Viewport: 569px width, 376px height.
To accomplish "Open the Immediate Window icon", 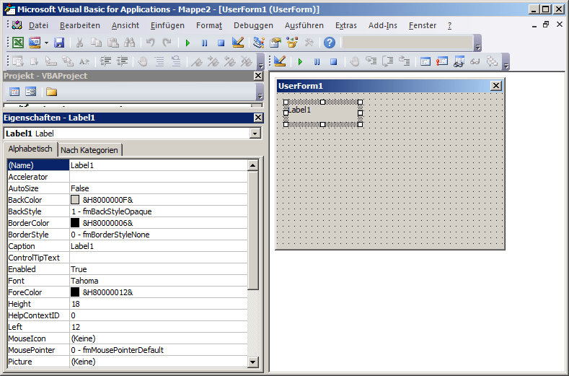I will [x=442, y=61].
